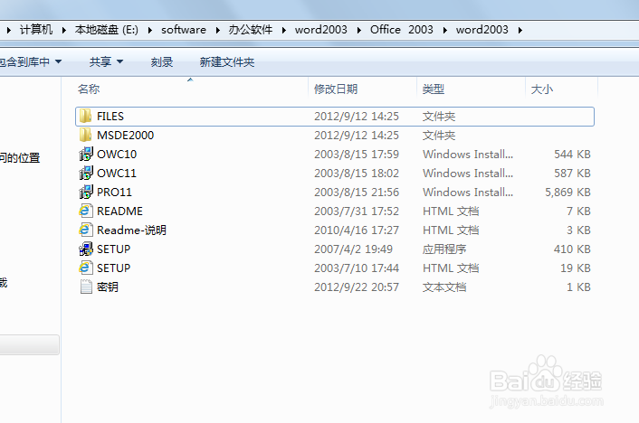The height and width of the screenshot is (423, 639).
Task: Click the 刻录 toolbar button
Action: click(162, 61)
